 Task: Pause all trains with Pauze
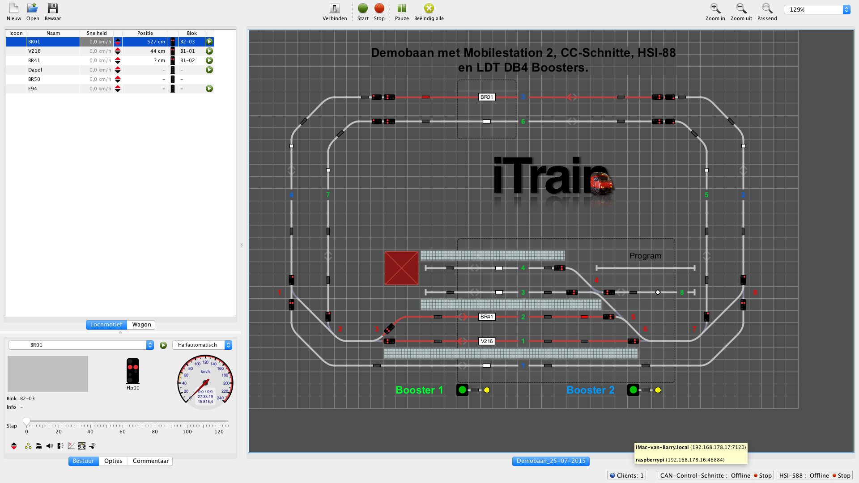coord(402,12)
